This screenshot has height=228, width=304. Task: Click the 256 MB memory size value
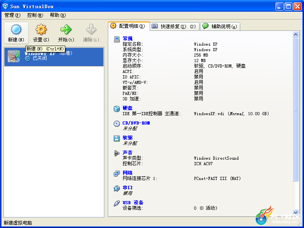[201, 55]
